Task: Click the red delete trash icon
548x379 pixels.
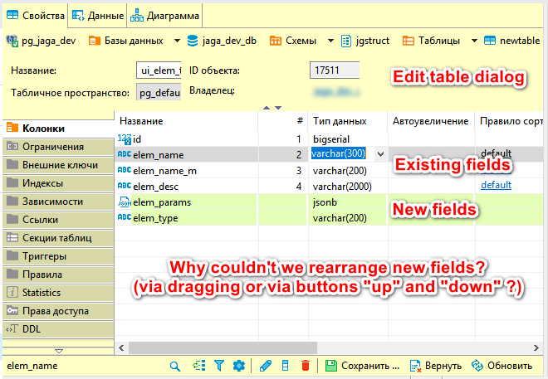Action: (306, 366)
